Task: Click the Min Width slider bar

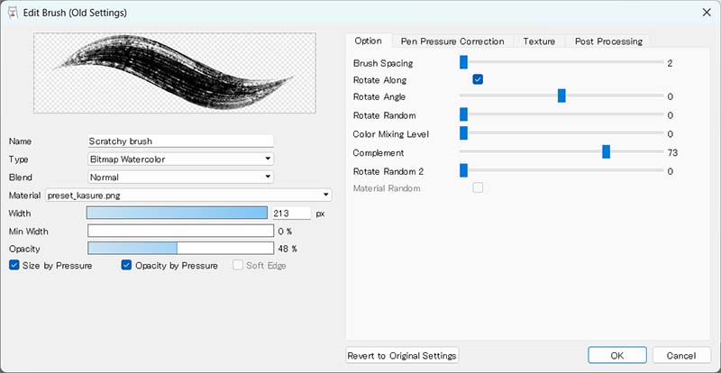Action: [x=181, y=231]
